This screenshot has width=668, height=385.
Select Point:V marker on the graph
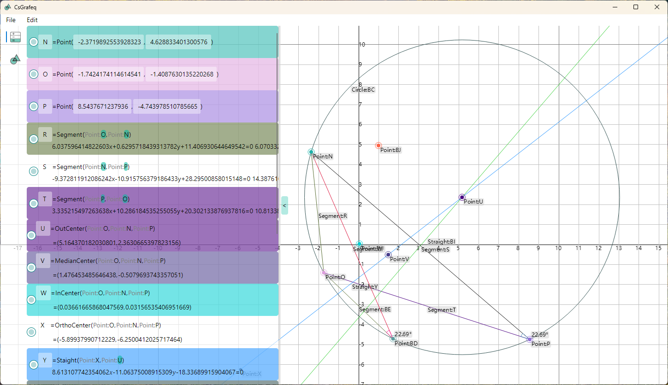388,255
